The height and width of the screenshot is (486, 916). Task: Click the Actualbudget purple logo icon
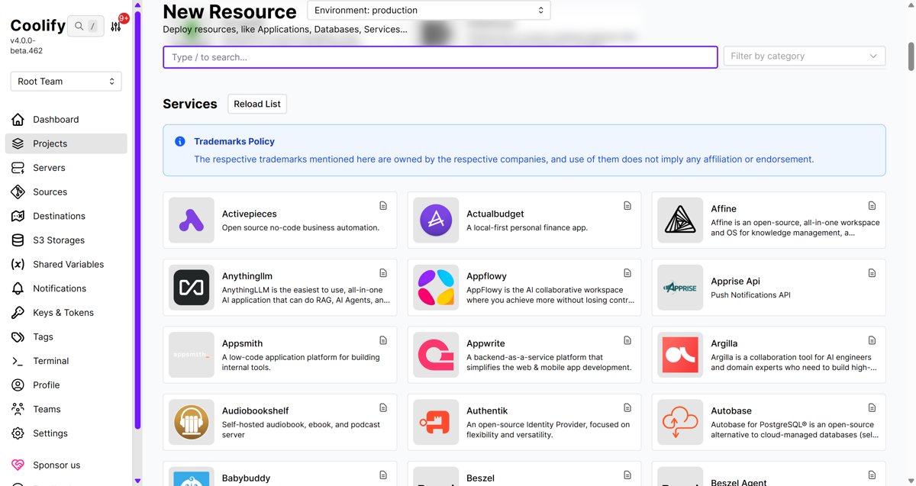(436, 220)
